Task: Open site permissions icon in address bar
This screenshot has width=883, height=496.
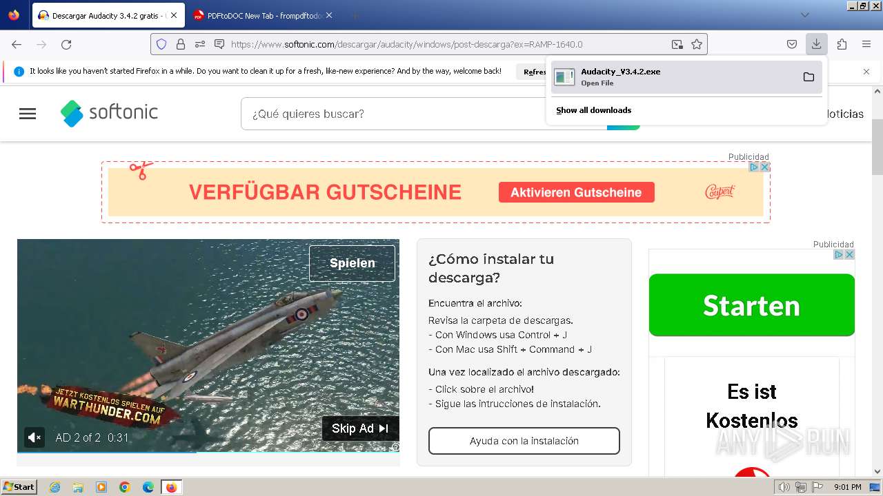Action: pyautogui.click(x=200, y=44)
